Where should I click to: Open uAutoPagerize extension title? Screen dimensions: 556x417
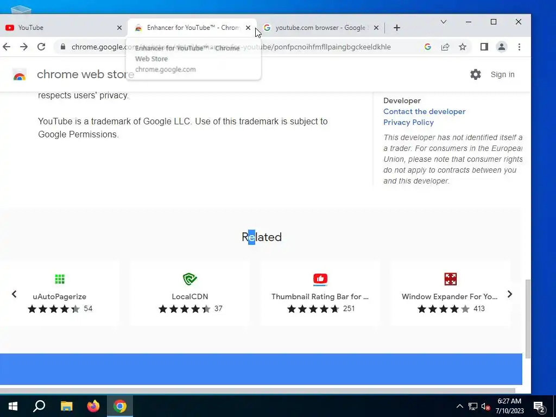point(60,296)
